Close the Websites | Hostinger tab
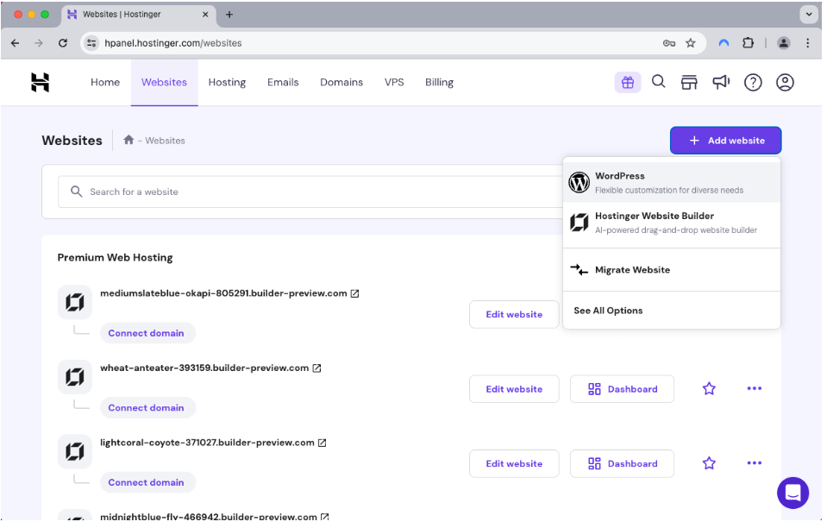This screenshot has height=528, width=833. click(205, 15)
